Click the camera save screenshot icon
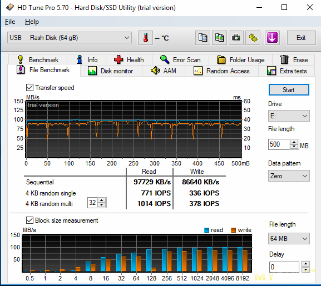Viewport: 321px width, 286px height. (236, 38)
